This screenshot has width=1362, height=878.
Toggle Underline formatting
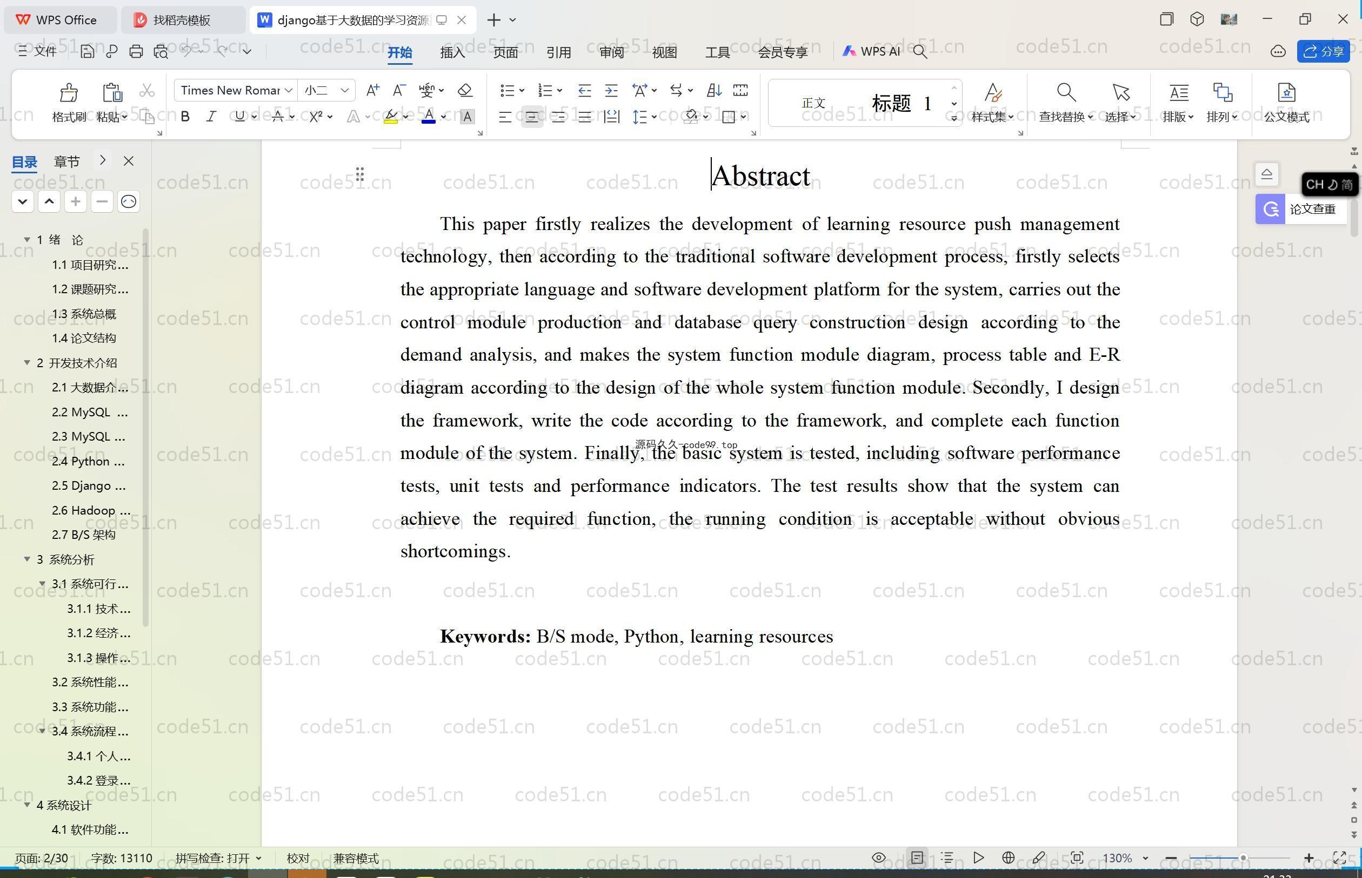coord(239,117)
